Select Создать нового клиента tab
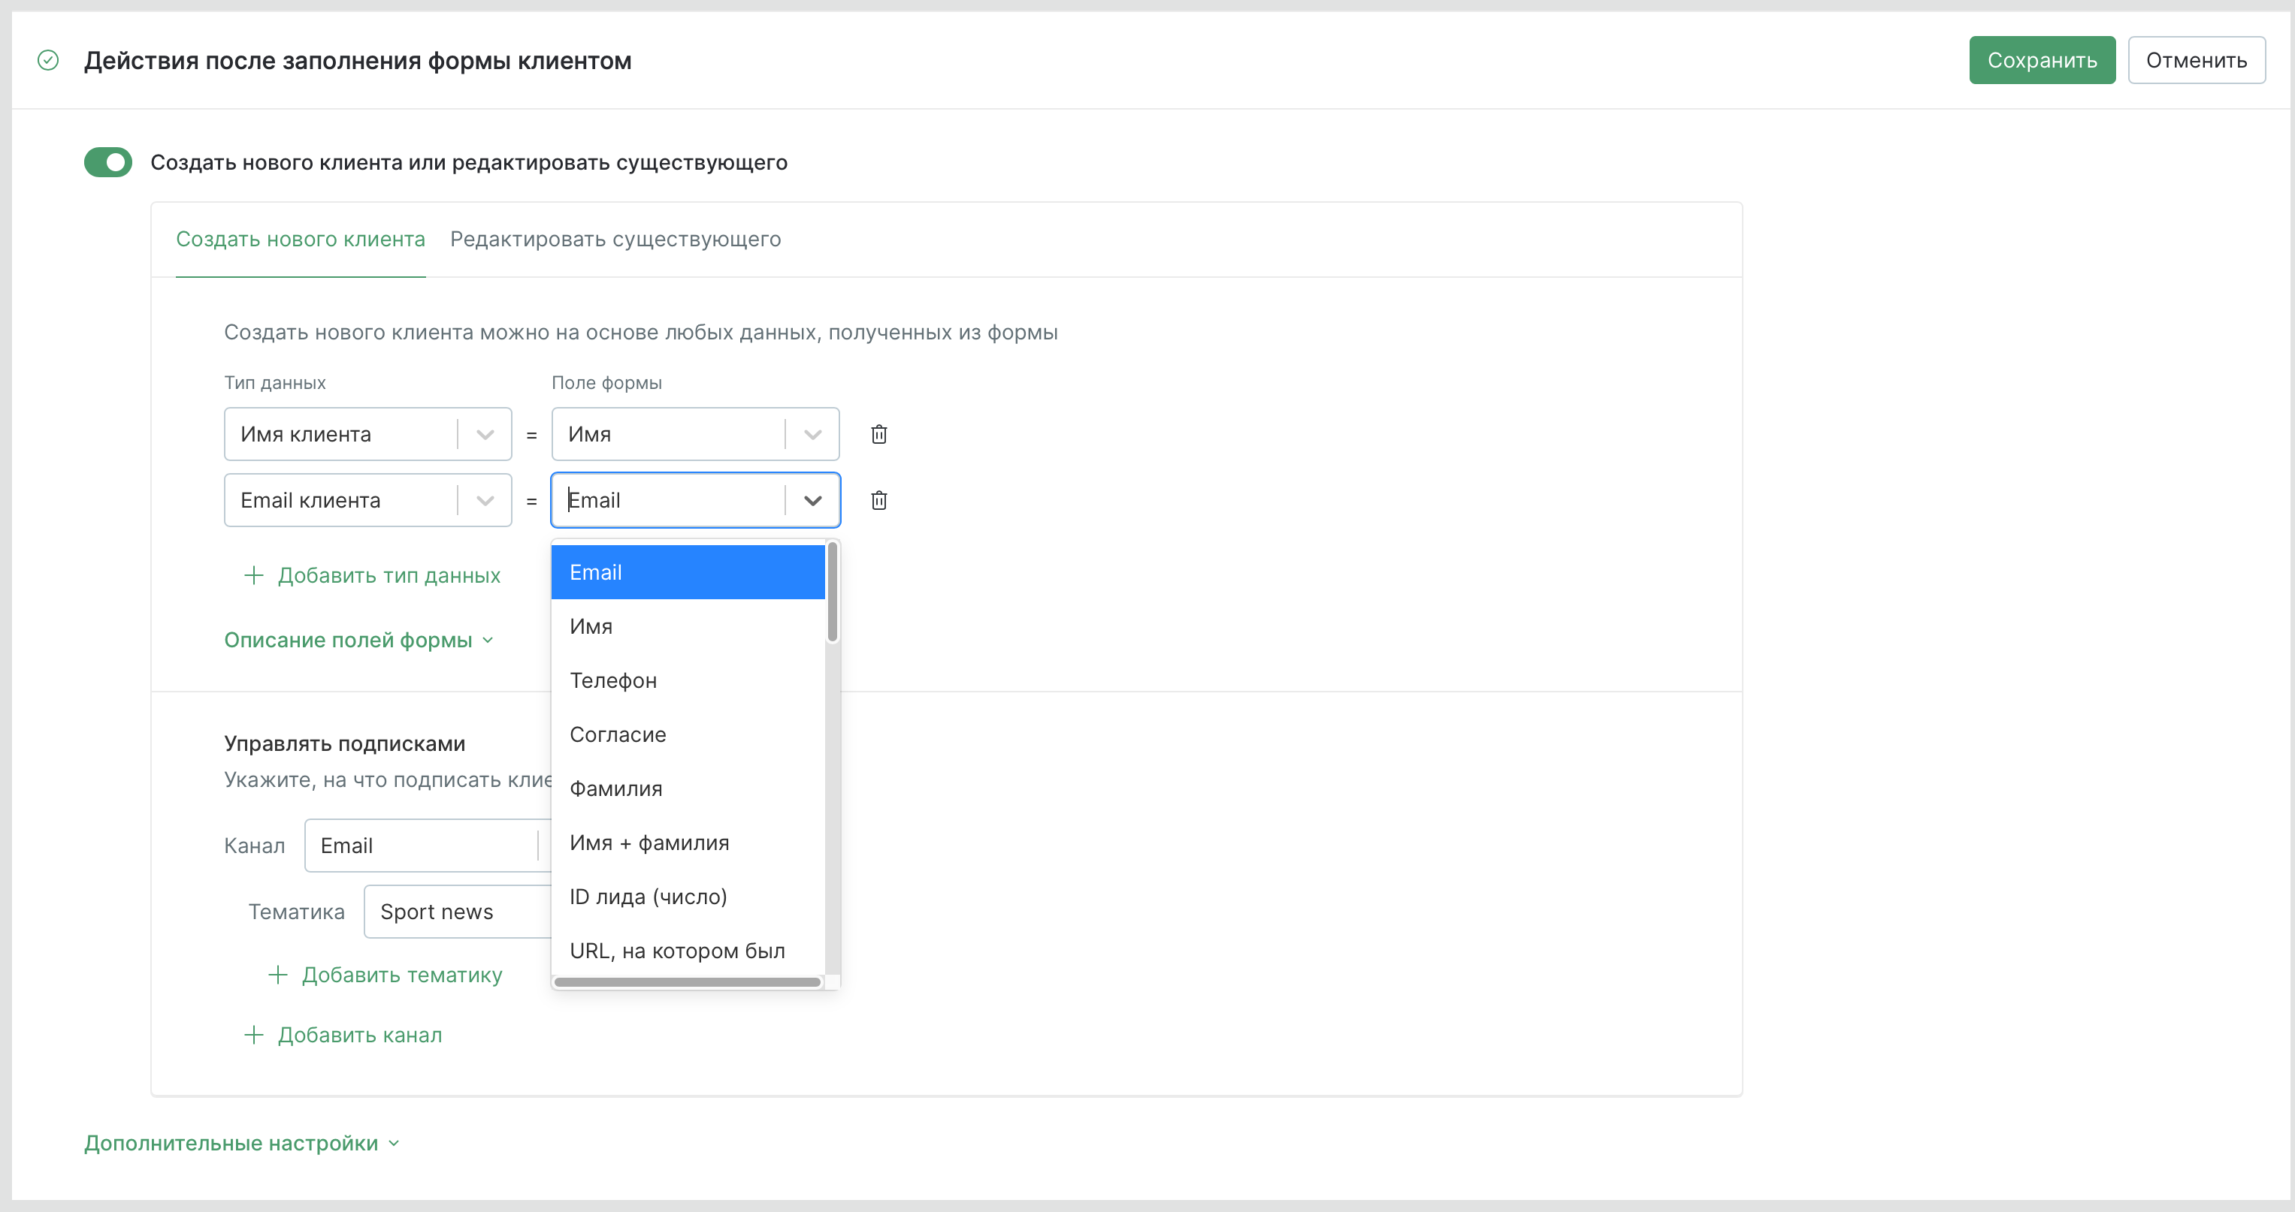This screenshot has width=2295, height=1212. 301,238
